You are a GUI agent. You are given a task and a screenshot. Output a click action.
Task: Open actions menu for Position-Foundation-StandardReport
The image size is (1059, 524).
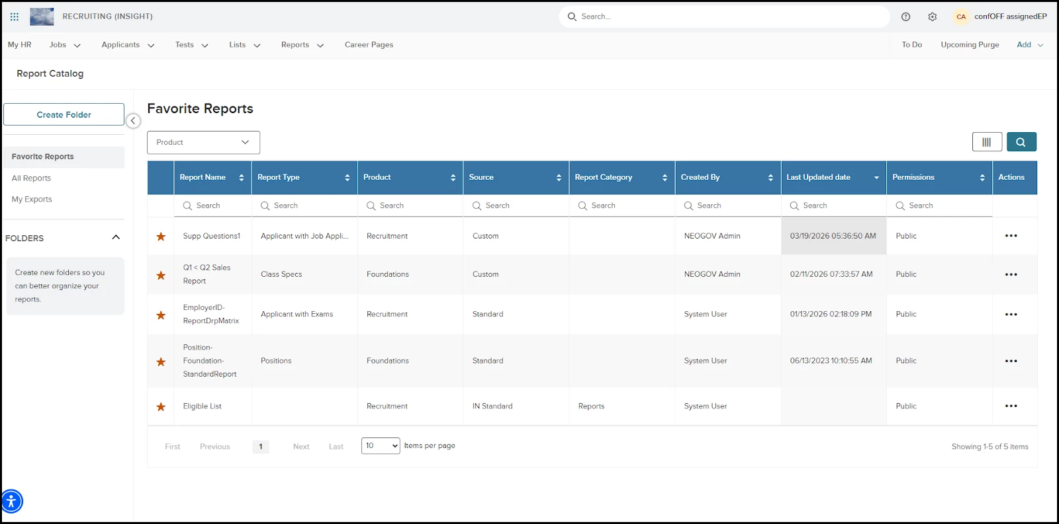(1011, 361)
